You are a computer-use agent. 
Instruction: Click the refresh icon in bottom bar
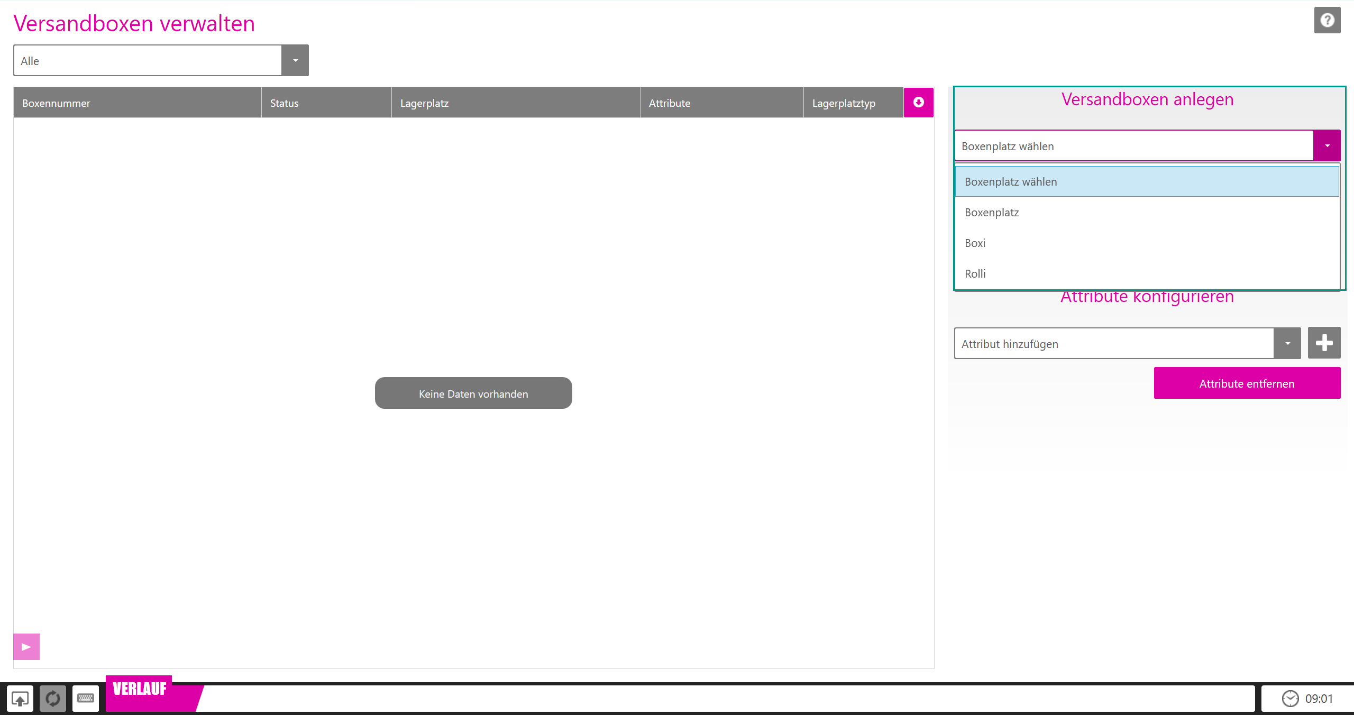pyautogui.click(x=53, y=699)
